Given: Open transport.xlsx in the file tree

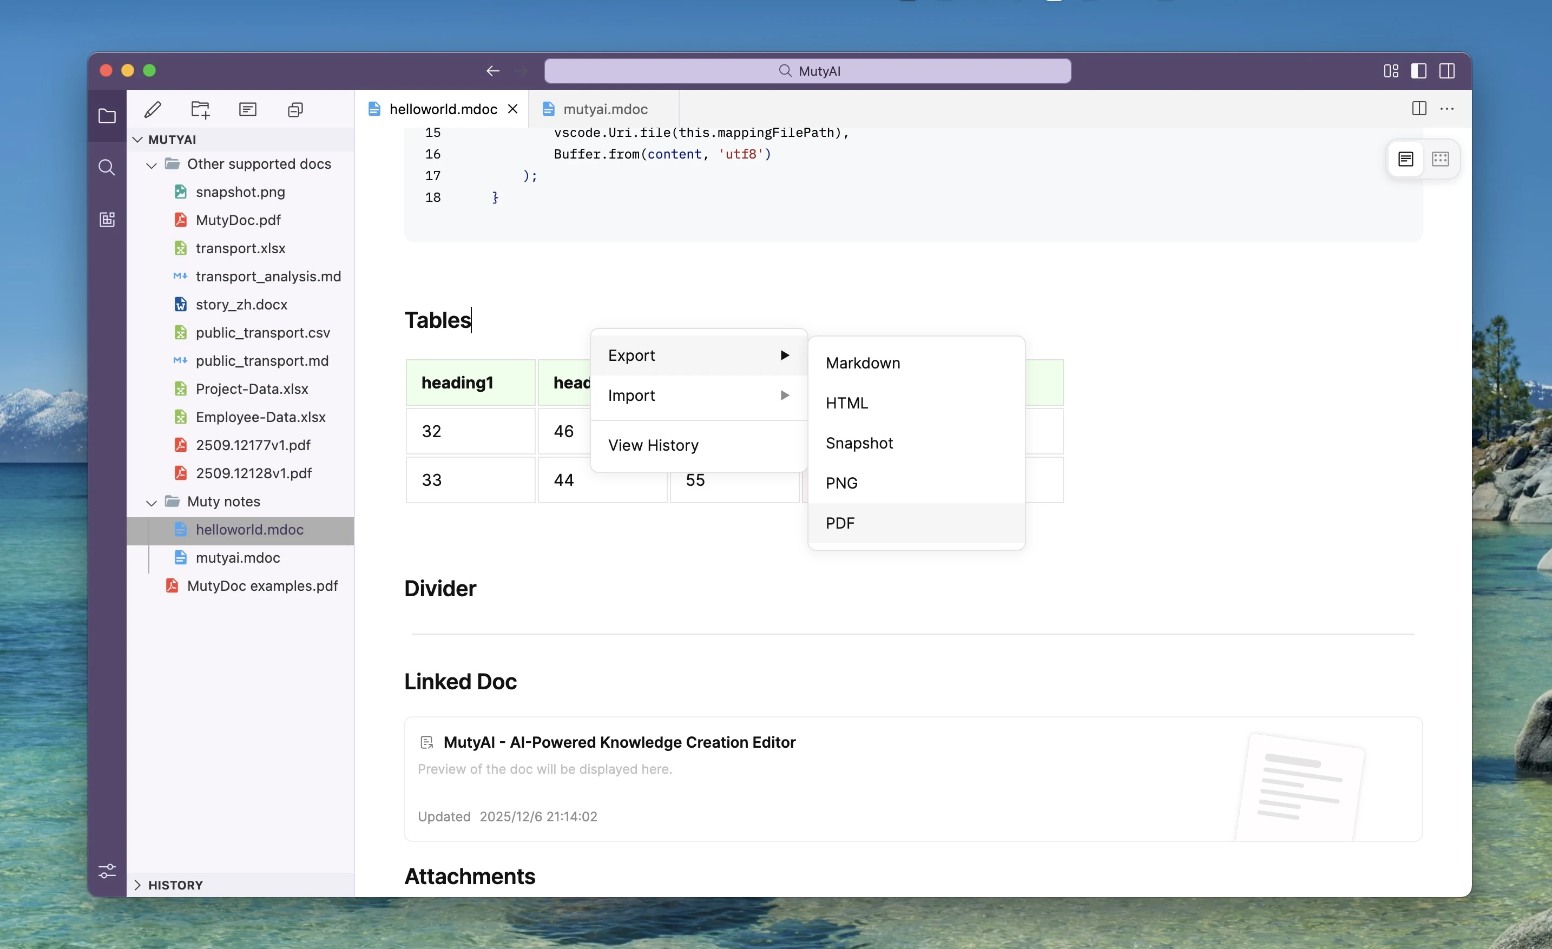Looking at the screenshot, I should point(240,248).
